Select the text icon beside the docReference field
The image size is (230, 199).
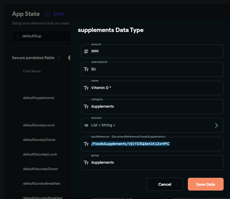pos(86,144)
